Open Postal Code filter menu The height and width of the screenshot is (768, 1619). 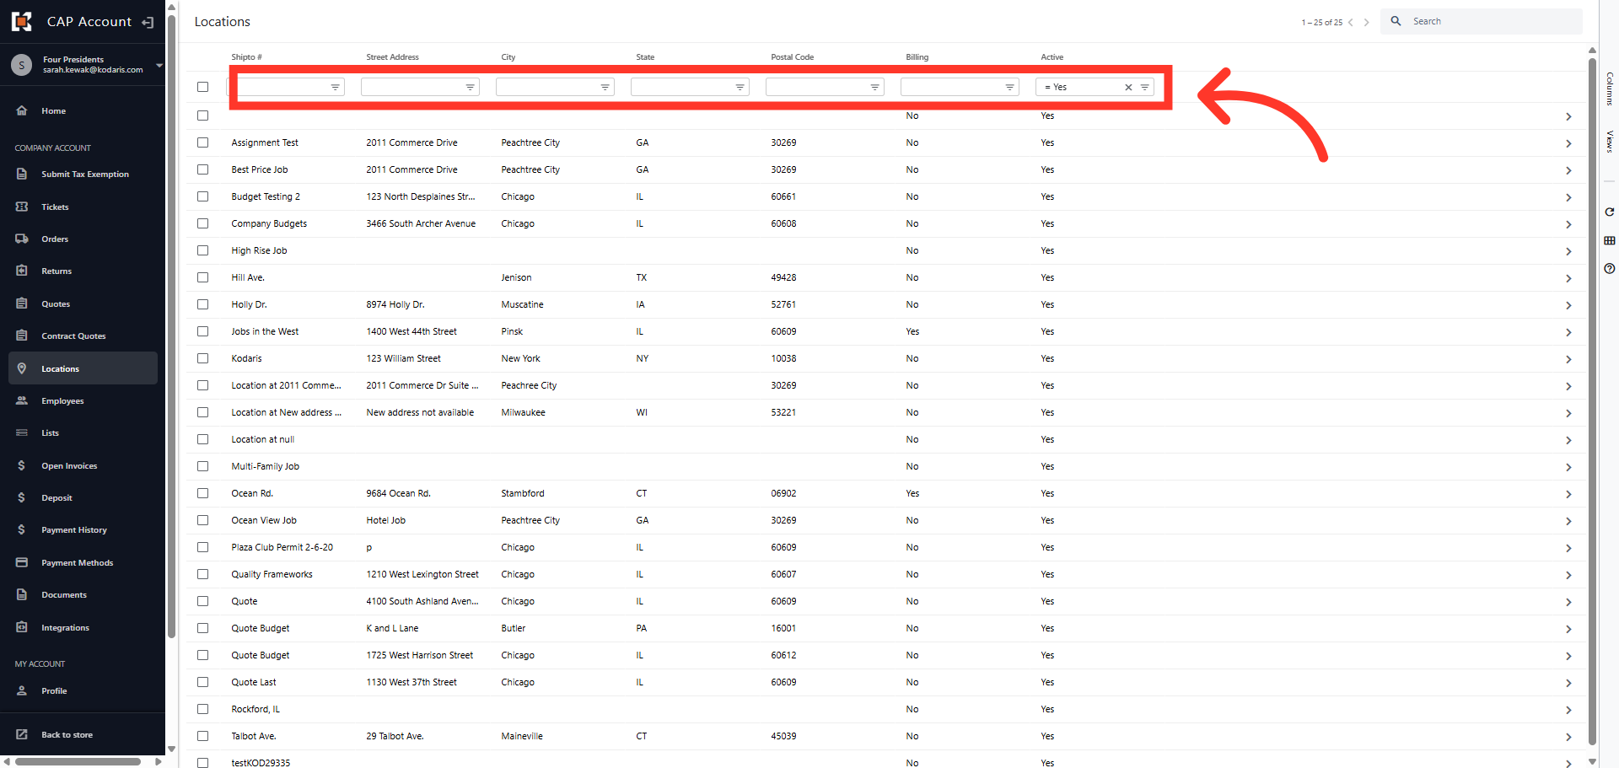(x=874, y=87)
